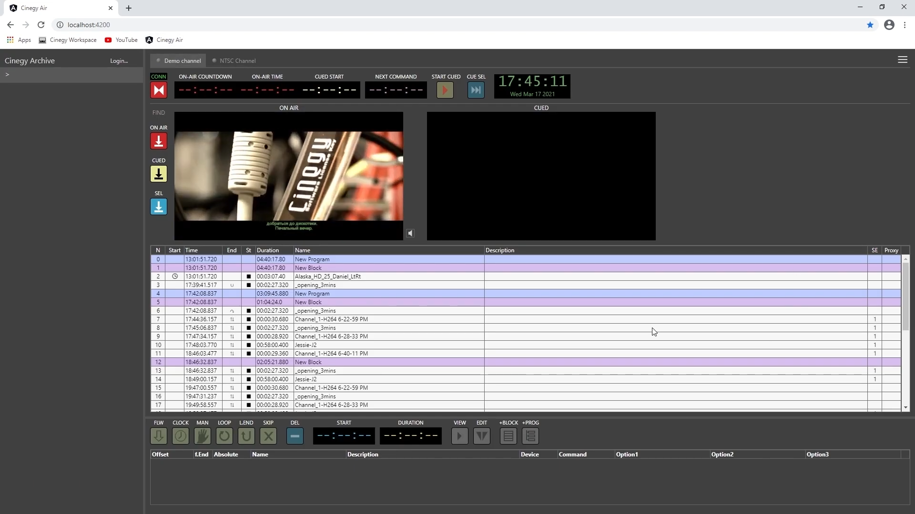The height and width of the screenshot is (514, 915).
Task: Toggle the MAN hand mode button
Action: tap(203, 436)
